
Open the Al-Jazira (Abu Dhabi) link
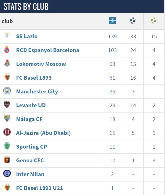(43, 133)
